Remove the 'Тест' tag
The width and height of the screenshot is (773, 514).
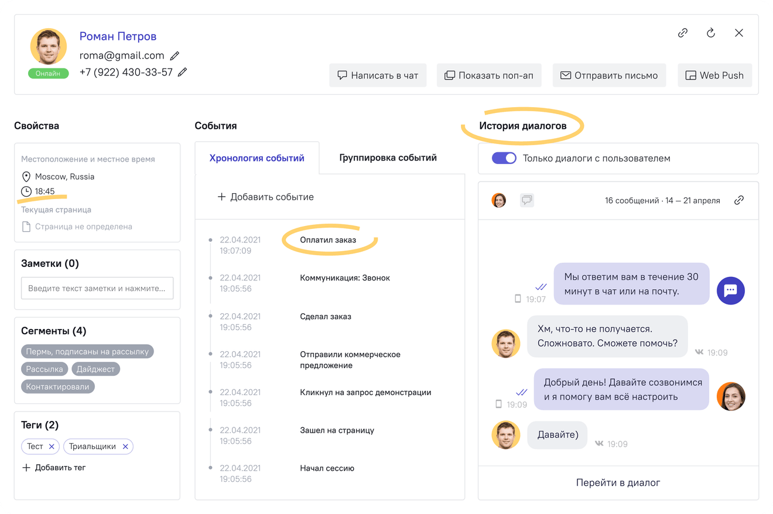[52, 446]
